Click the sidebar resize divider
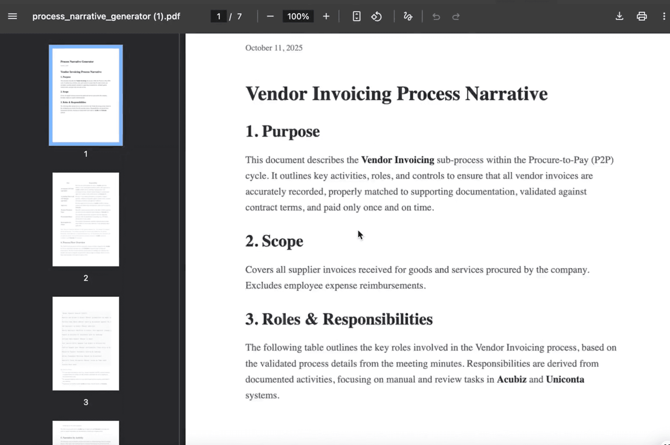The image size is (670, 445). [179, 239]
